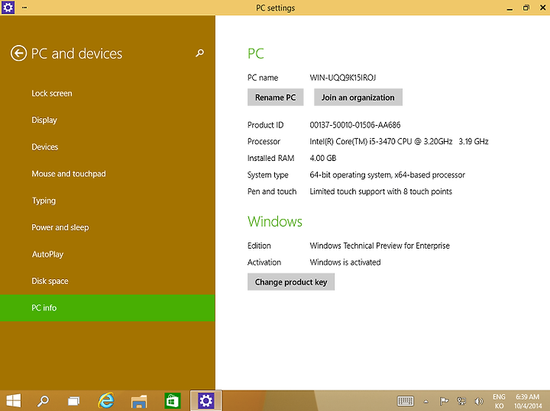
Task: Open the title bar ellipsis menu
Action: tap(24, 8)
